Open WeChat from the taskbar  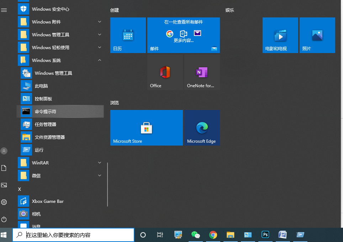click(x=196, y=235)
